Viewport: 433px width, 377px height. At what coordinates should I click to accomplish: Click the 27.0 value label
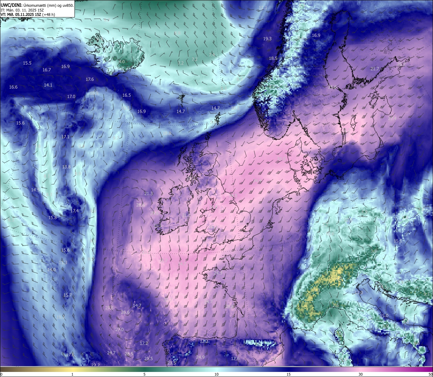(x=119, y=330)
